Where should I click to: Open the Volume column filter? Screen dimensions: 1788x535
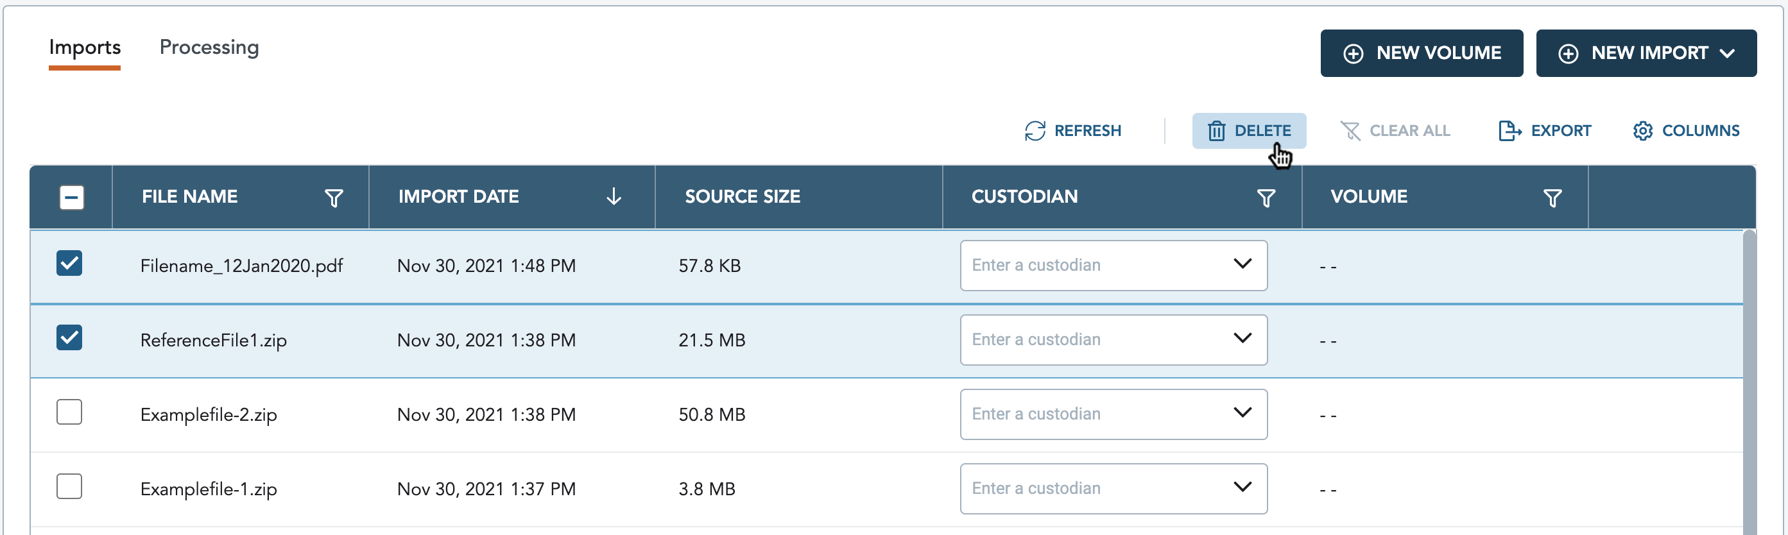pyautogui.click(x=1552, y=198)
